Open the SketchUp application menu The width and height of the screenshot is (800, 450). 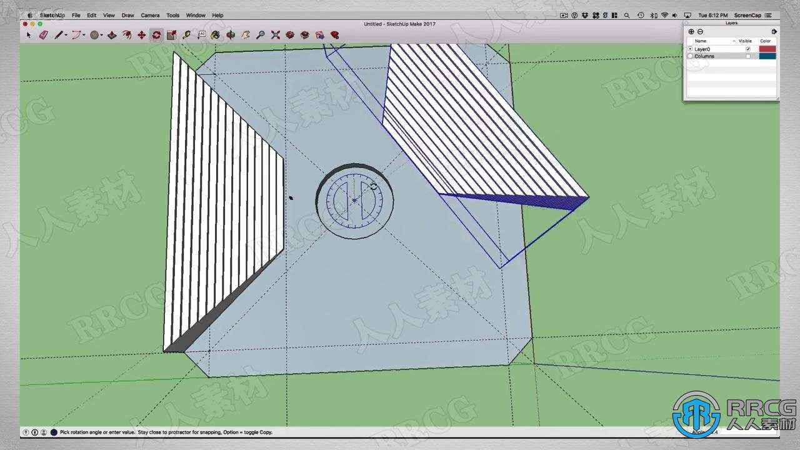pos(52,15)
